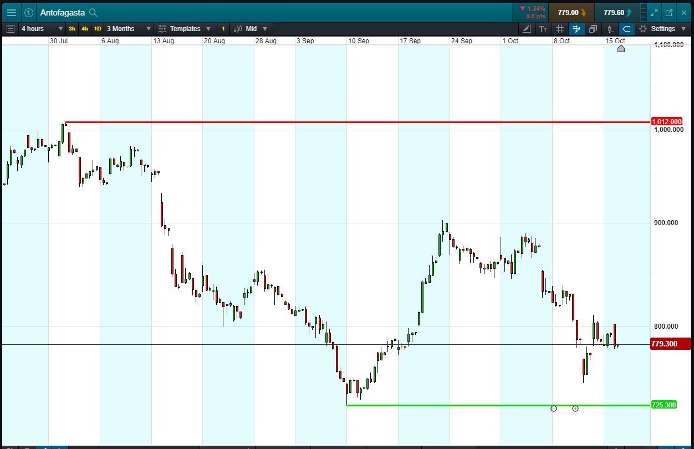Click the 1.24% price change indicator
This screenshot has height=449, width=694.
point(533,9)
